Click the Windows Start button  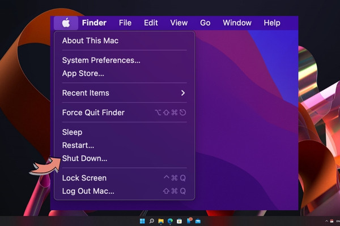142,221
